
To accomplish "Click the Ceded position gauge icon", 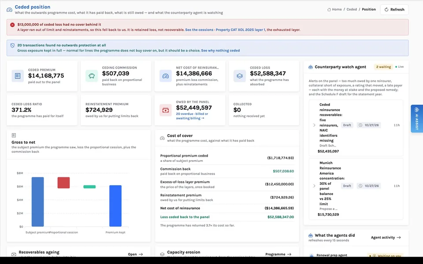I will click(9, 10).
